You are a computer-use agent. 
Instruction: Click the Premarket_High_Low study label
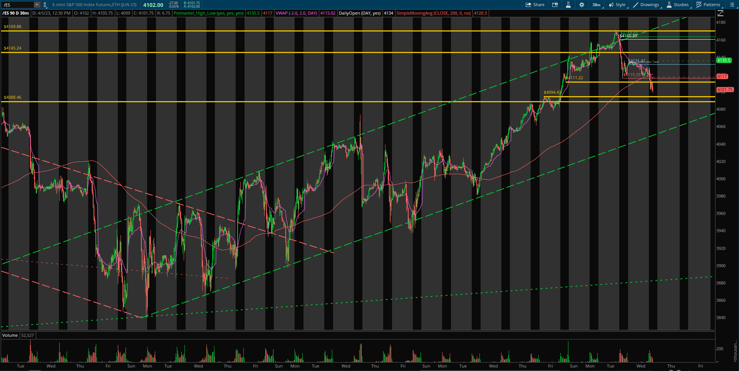tap(208, 13)
